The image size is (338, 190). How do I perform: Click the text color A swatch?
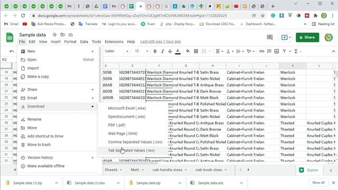point(177,51)
